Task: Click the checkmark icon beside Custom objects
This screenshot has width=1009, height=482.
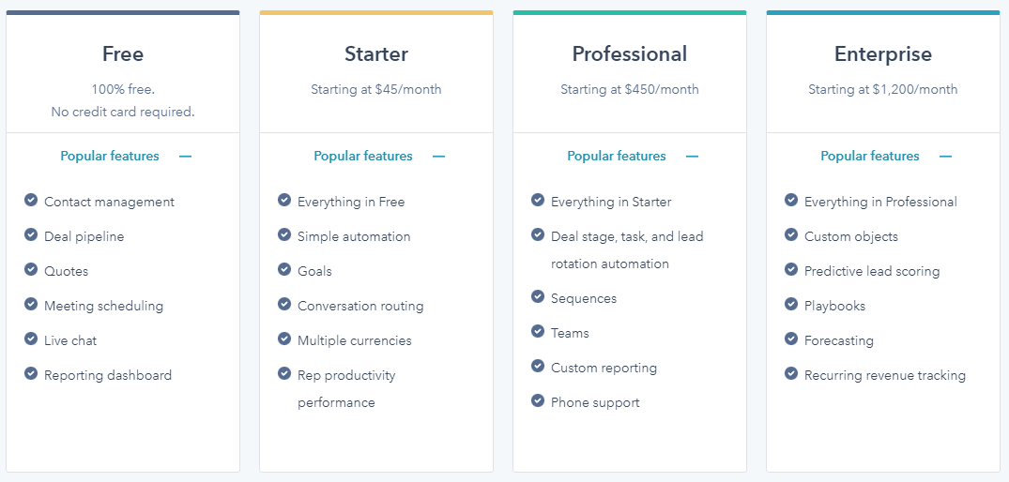Action: click(791, 234)
